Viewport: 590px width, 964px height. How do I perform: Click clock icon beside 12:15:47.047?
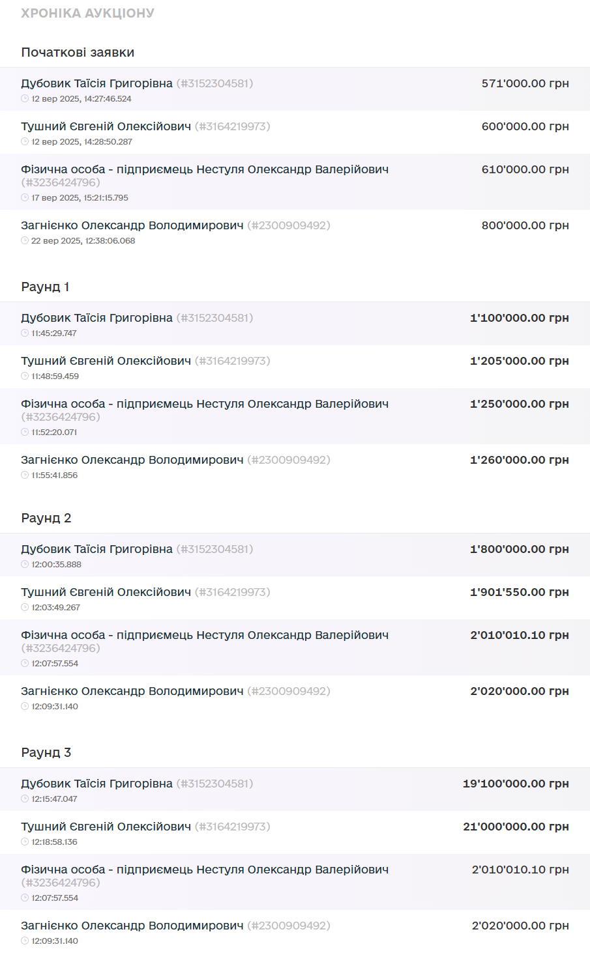(25, 799)
